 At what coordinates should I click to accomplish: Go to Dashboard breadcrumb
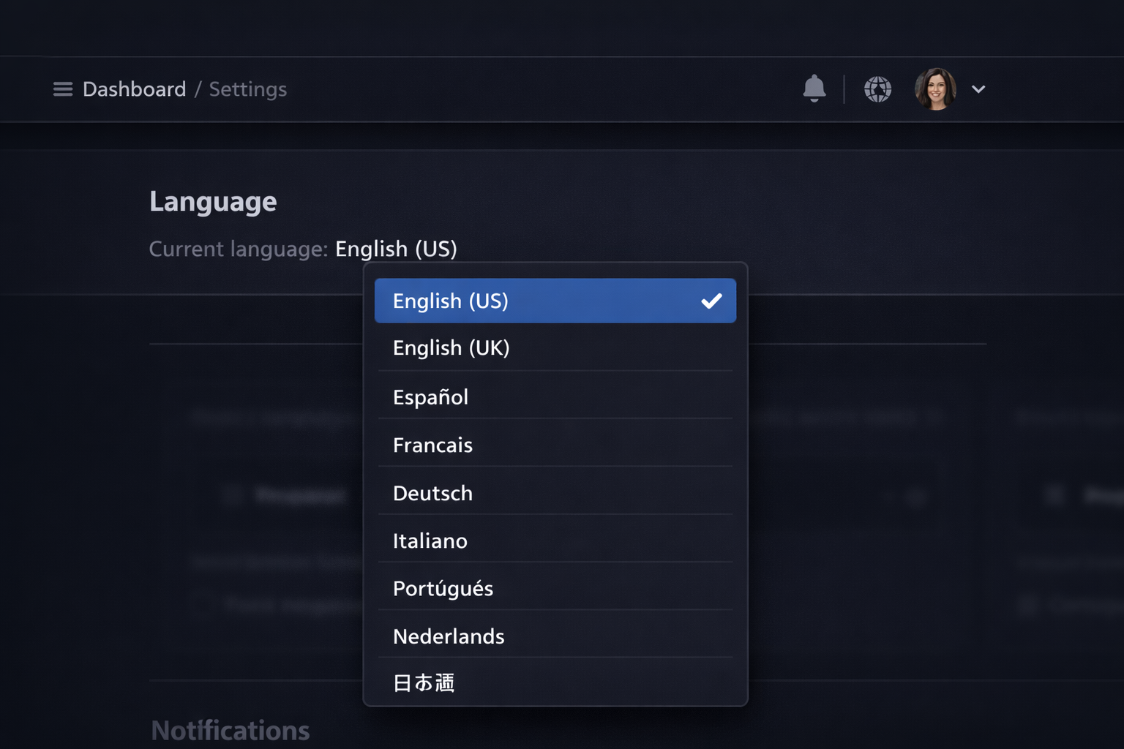[134, 89]
